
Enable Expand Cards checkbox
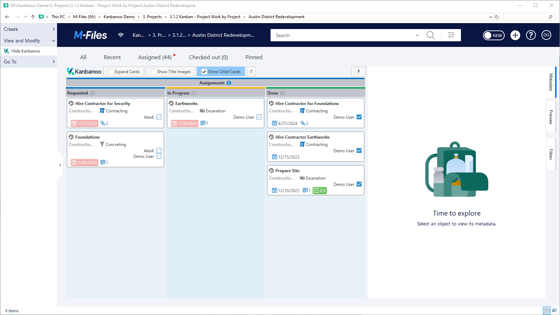tap(111, 71)
